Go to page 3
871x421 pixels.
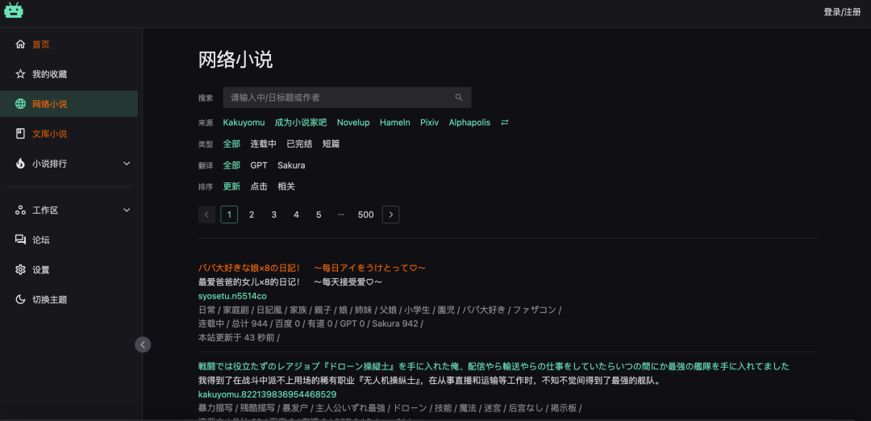tap(274, 215)
